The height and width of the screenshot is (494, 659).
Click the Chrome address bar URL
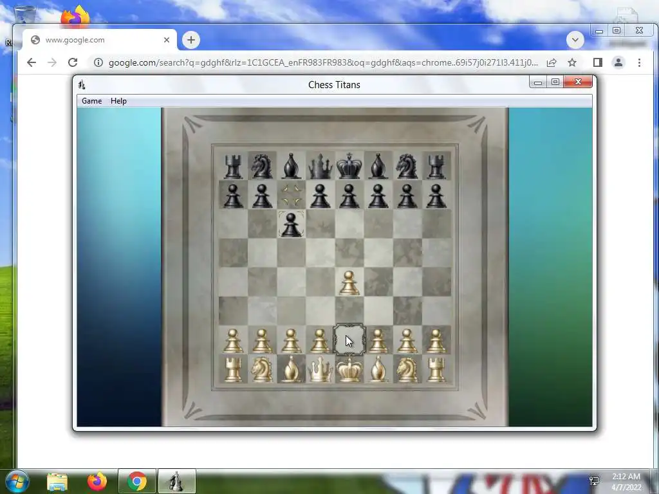click(323, 62)
